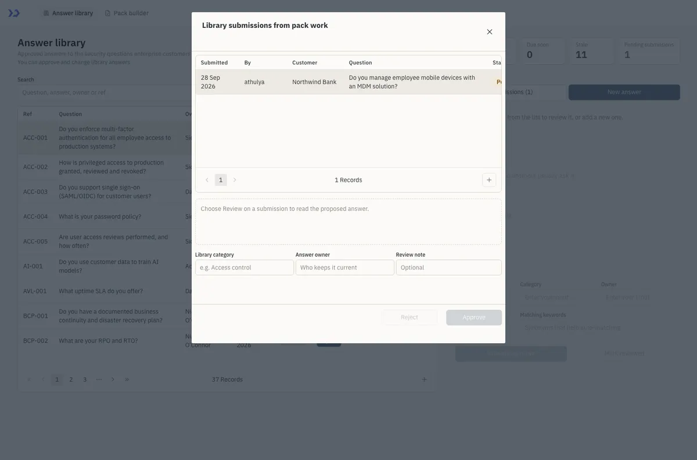Viewport: 697px width, 460px height.
Task: Jump to last page of answer library
Action: pos(127,380)
